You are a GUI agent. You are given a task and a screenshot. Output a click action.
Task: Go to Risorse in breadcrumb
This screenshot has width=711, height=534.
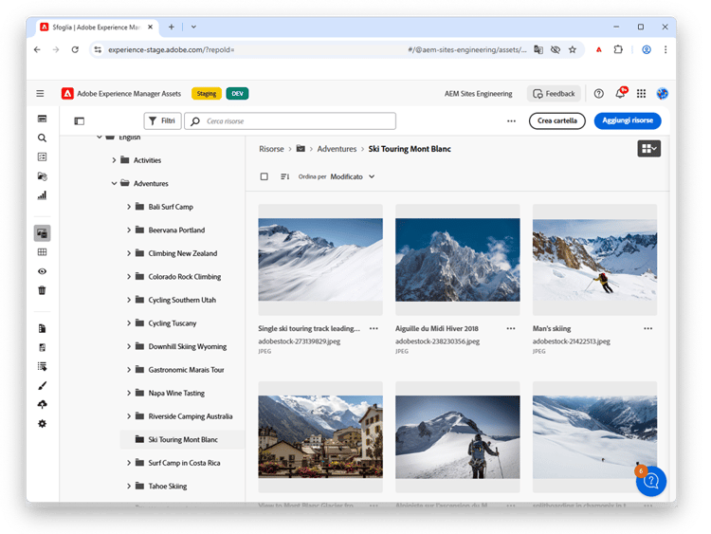(x=271, y=149)
